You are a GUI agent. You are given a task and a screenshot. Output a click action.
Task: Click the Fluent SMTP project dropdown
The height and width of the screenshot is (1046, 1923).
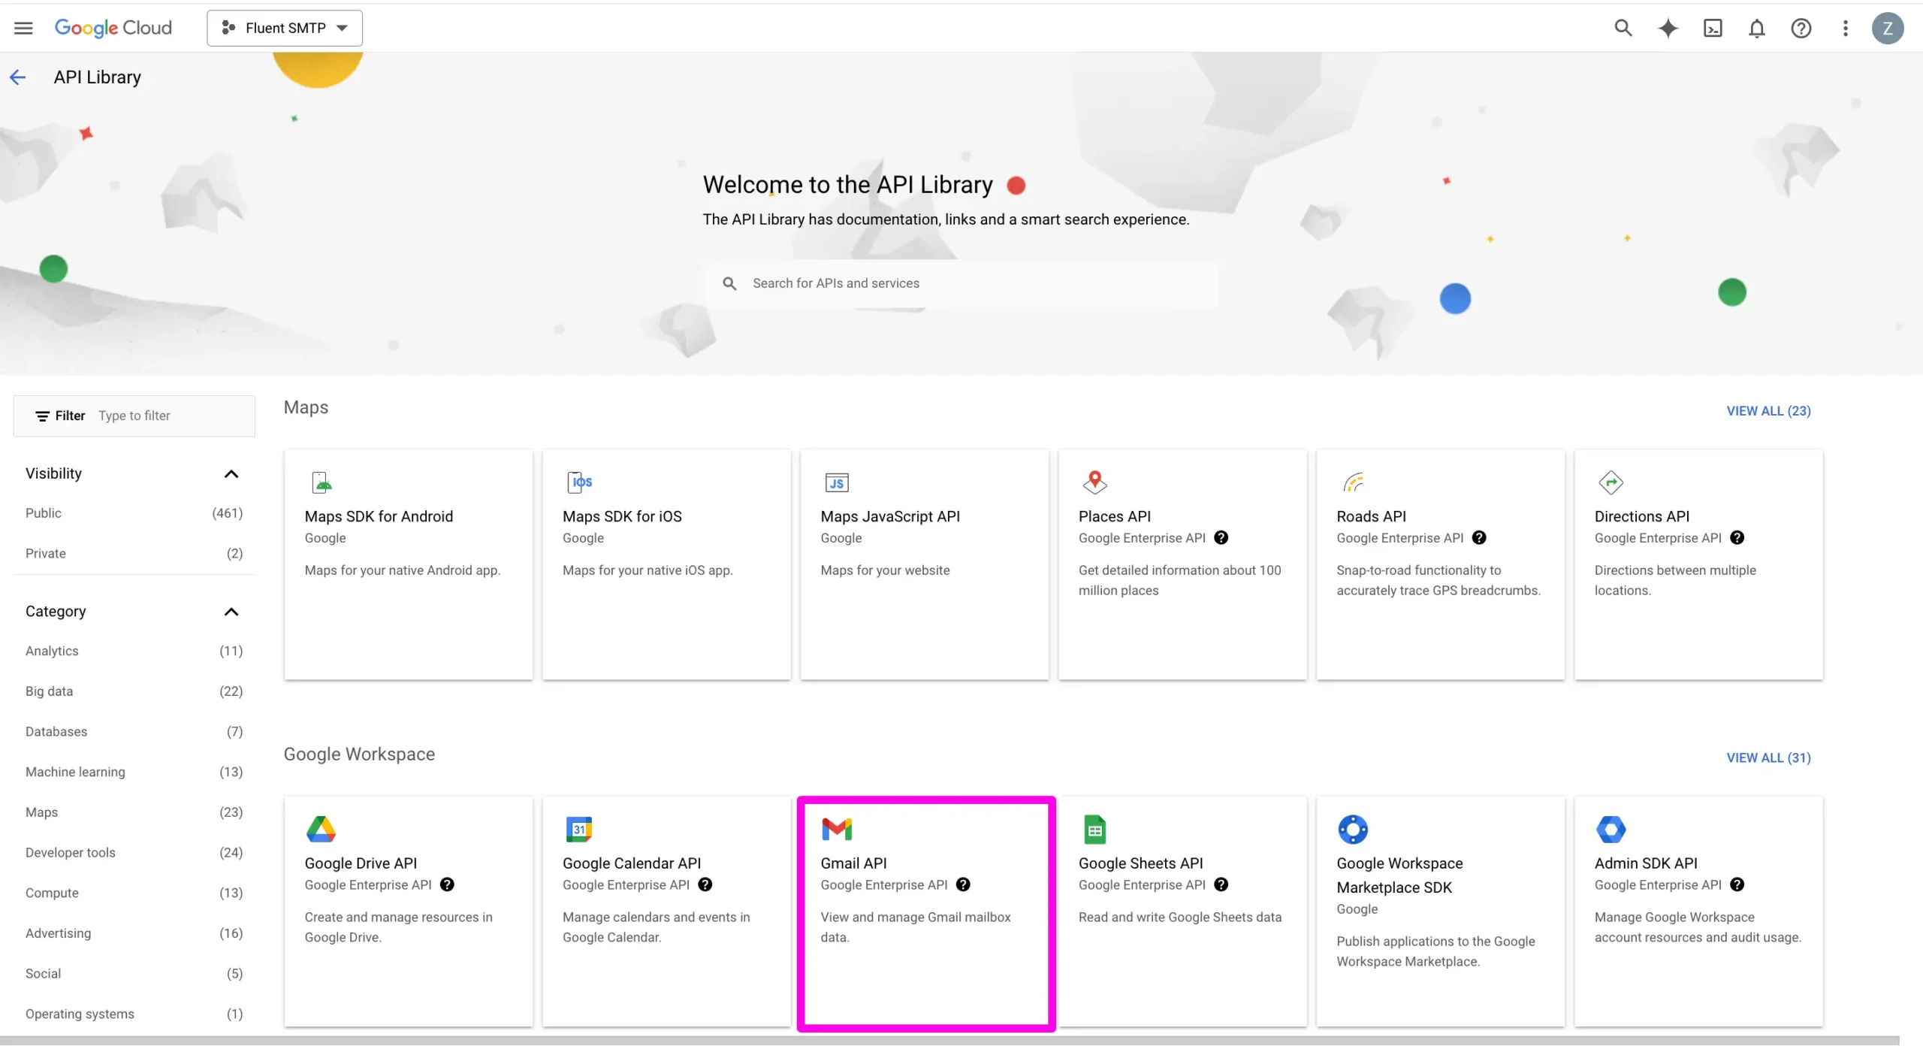pos(283,27)
